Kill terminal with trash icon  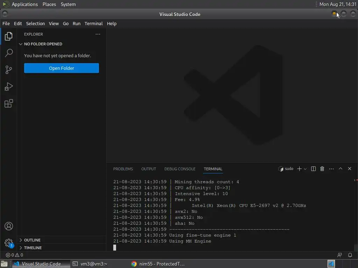pyautogui.click(x=322, y=169)
